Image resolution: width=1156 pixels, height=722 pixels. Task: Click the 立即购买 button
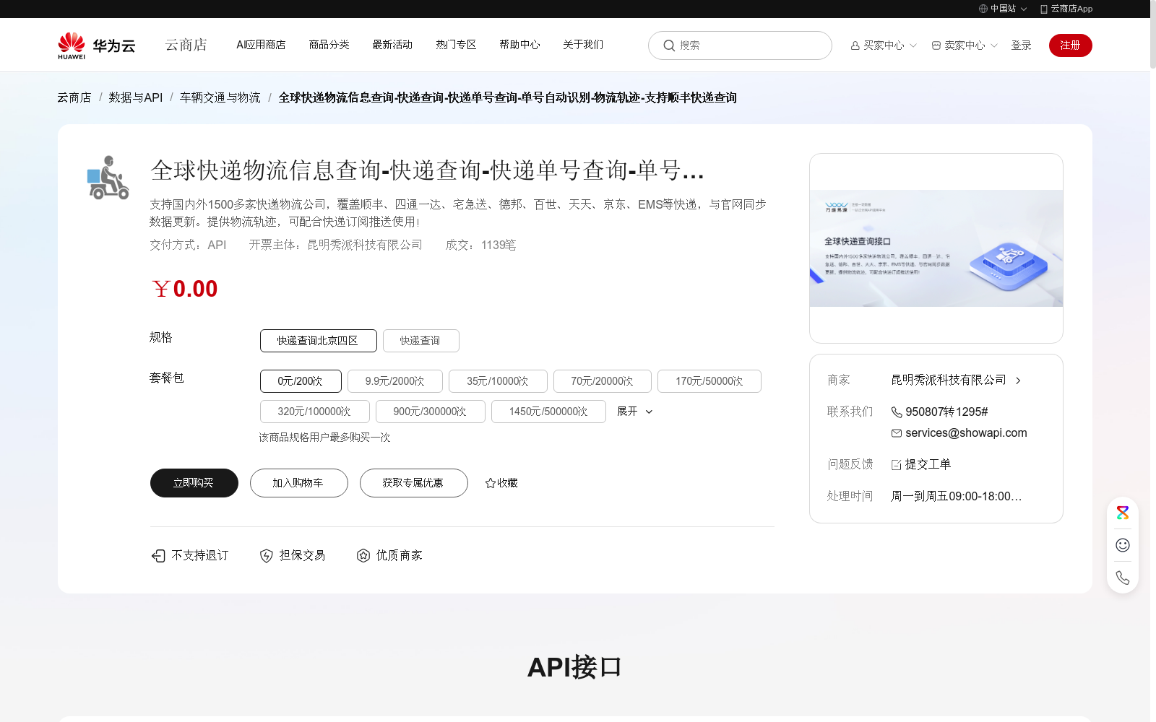coord(194,483)
